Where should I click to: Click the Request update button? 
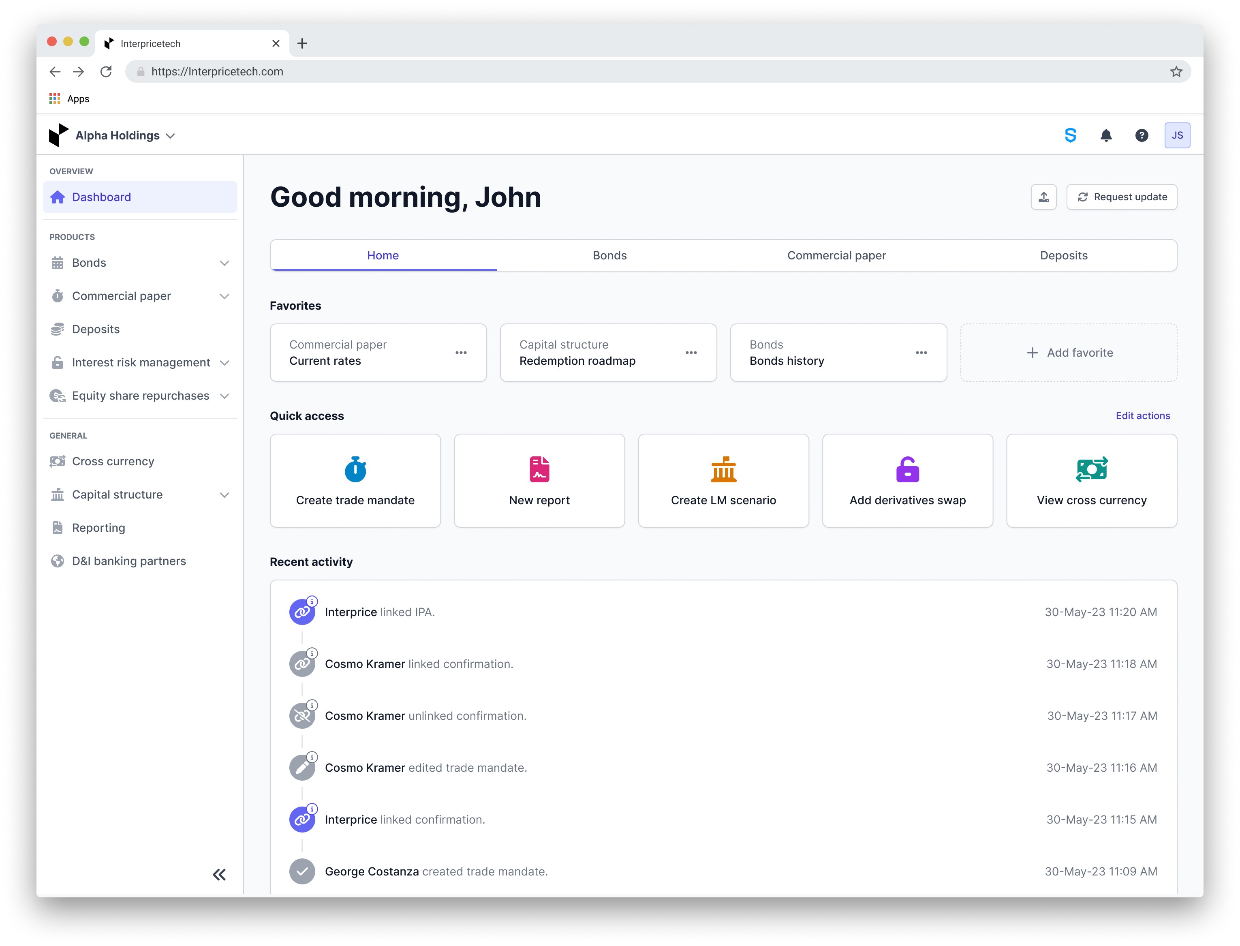click(x=1121, y=197)
